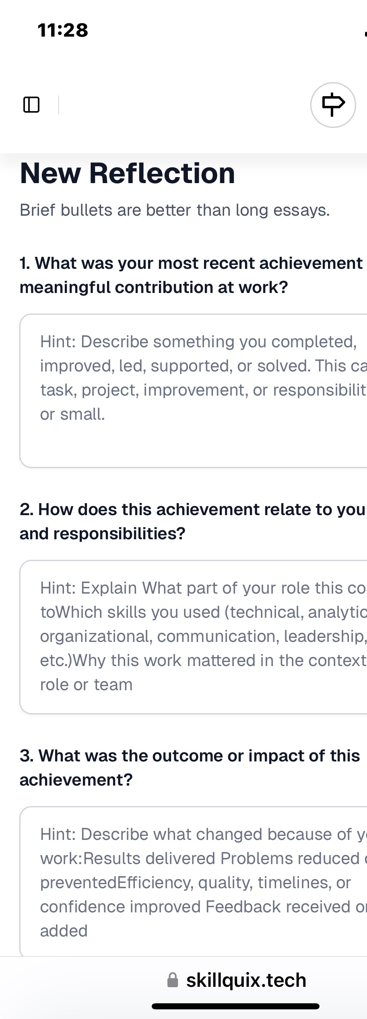Place cursor on 'role or team' hint text
The image size is (367, 1019).
86,685
